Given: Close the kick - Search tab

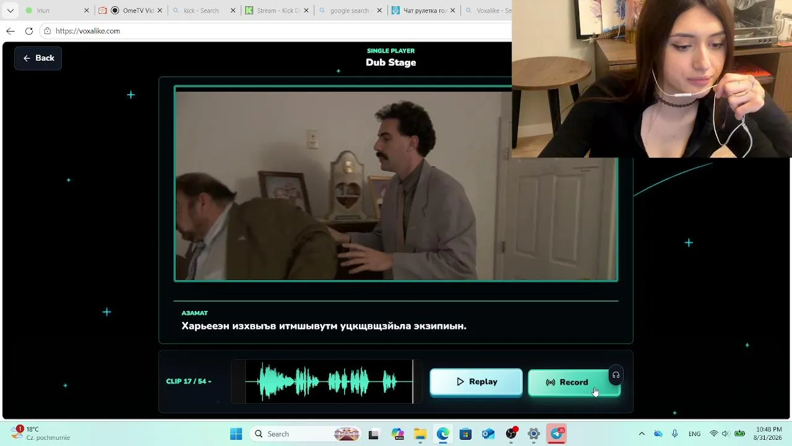Looking at the screenshot, I should click(233, 11).
